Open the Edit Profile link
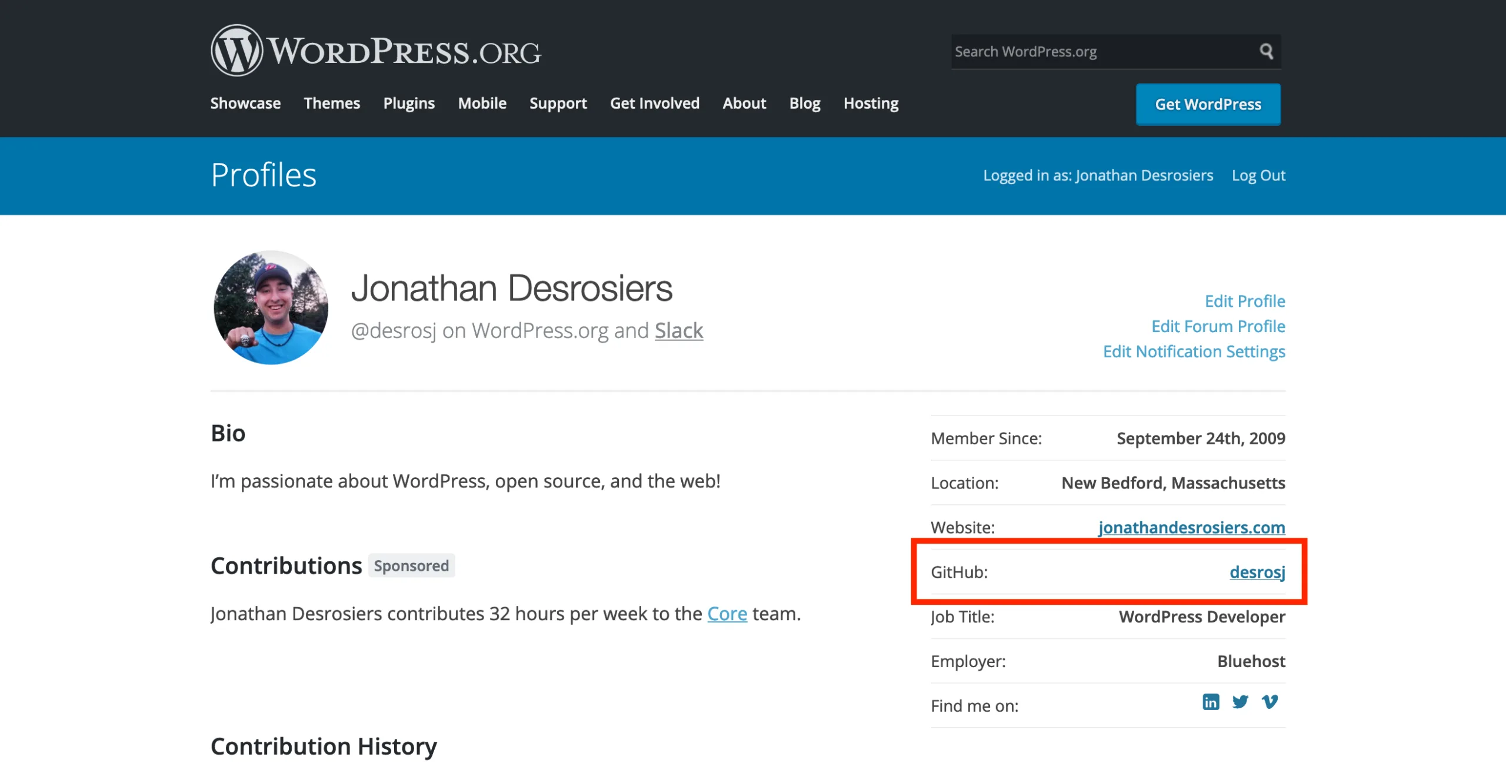Viewport: 1506px width, 770px height. (1245, 301)
